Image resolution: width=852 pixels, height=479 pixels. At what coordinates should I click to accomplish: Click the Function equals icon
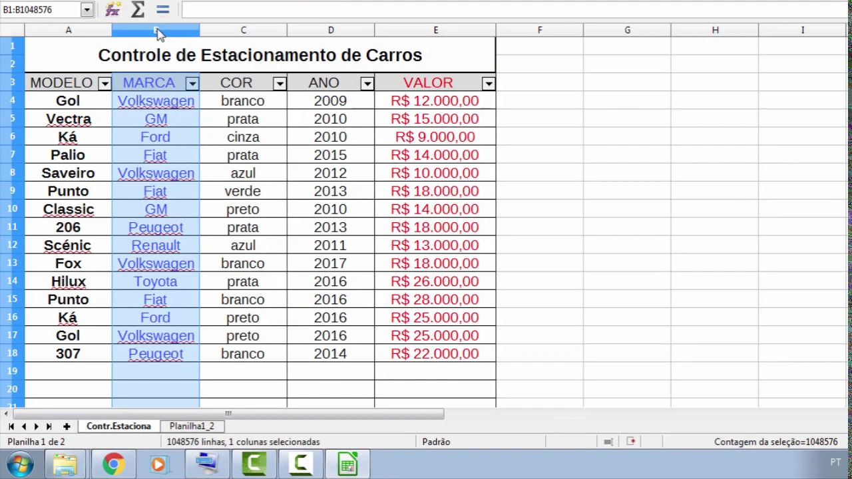163,9
